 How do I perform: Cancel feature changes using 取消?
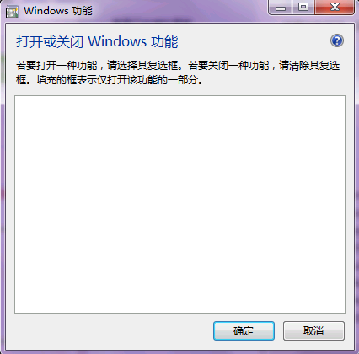tap(313, 330)
